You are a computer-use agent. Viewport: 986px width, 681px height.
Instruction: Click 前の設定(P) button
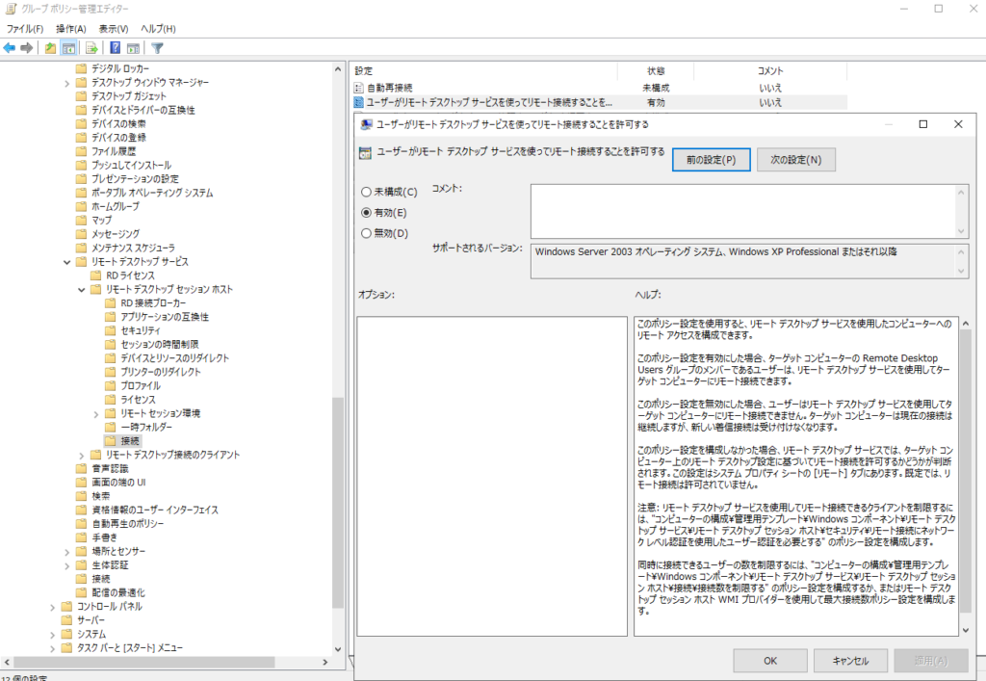pyautogui.click(x=712, y=160)
